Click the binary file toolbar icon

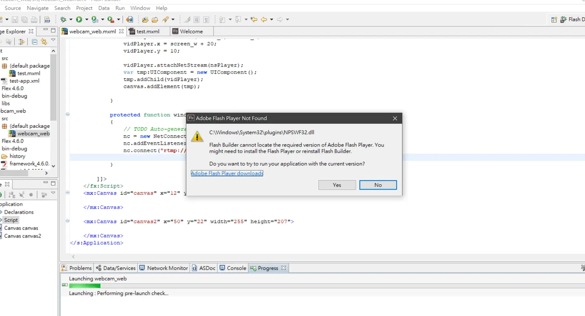47,19
